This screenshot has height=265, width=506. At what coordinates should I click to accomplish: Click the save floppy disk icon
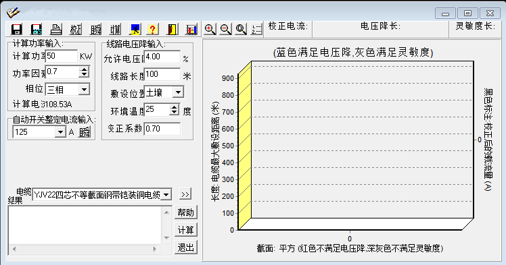click(x=16, y=29)
